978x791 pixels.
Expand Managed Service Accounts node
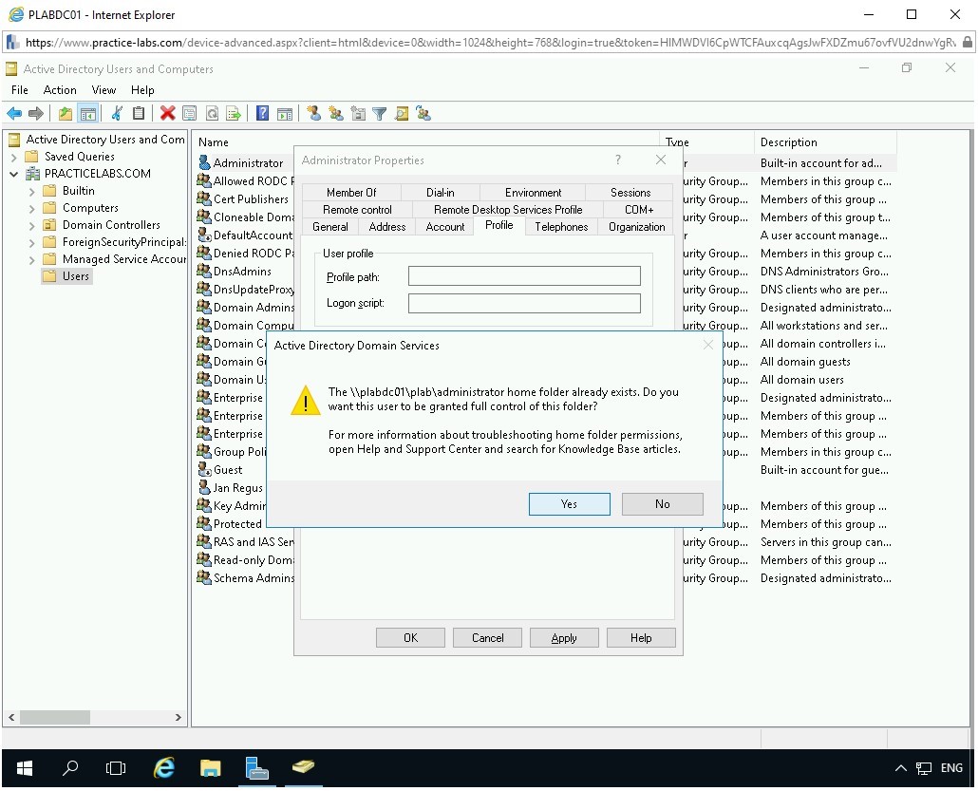click(x=32, y=259)
